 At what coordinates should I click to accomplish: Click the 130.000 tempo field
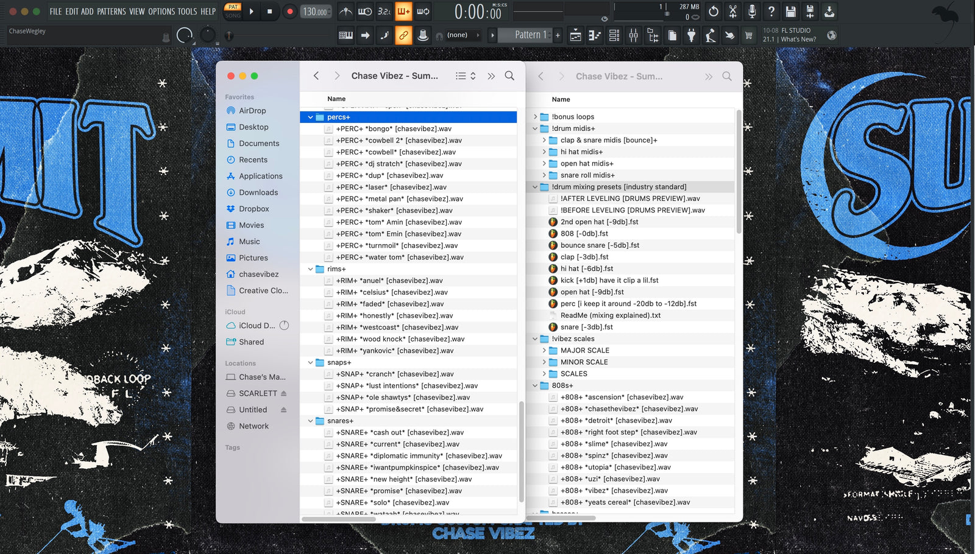coord(316,12)
